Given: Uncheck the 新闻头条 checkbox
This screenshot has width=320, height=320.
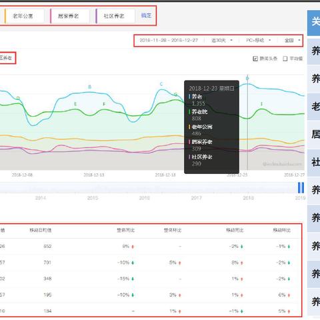Looking at the screenshot, I should pyautogui.click(x=255, y=59).
